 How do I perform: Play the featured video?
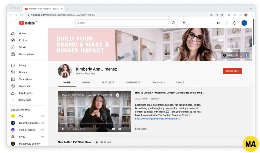(x=63, y=129)
